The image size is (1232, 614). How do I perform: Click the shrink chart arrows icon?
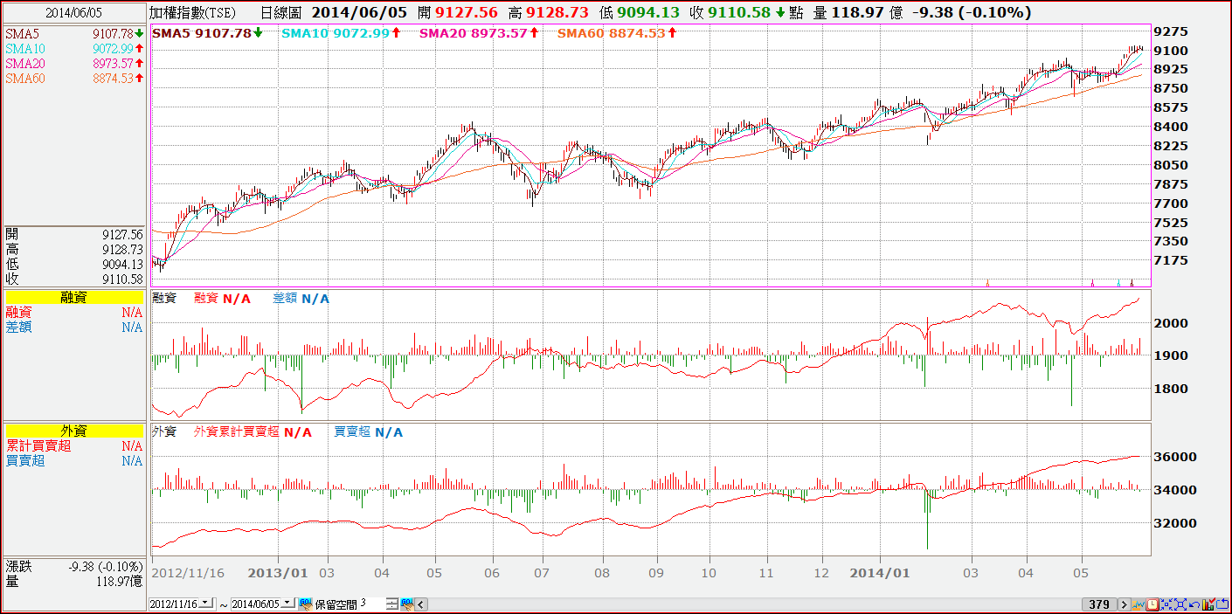click(1166, 604)
